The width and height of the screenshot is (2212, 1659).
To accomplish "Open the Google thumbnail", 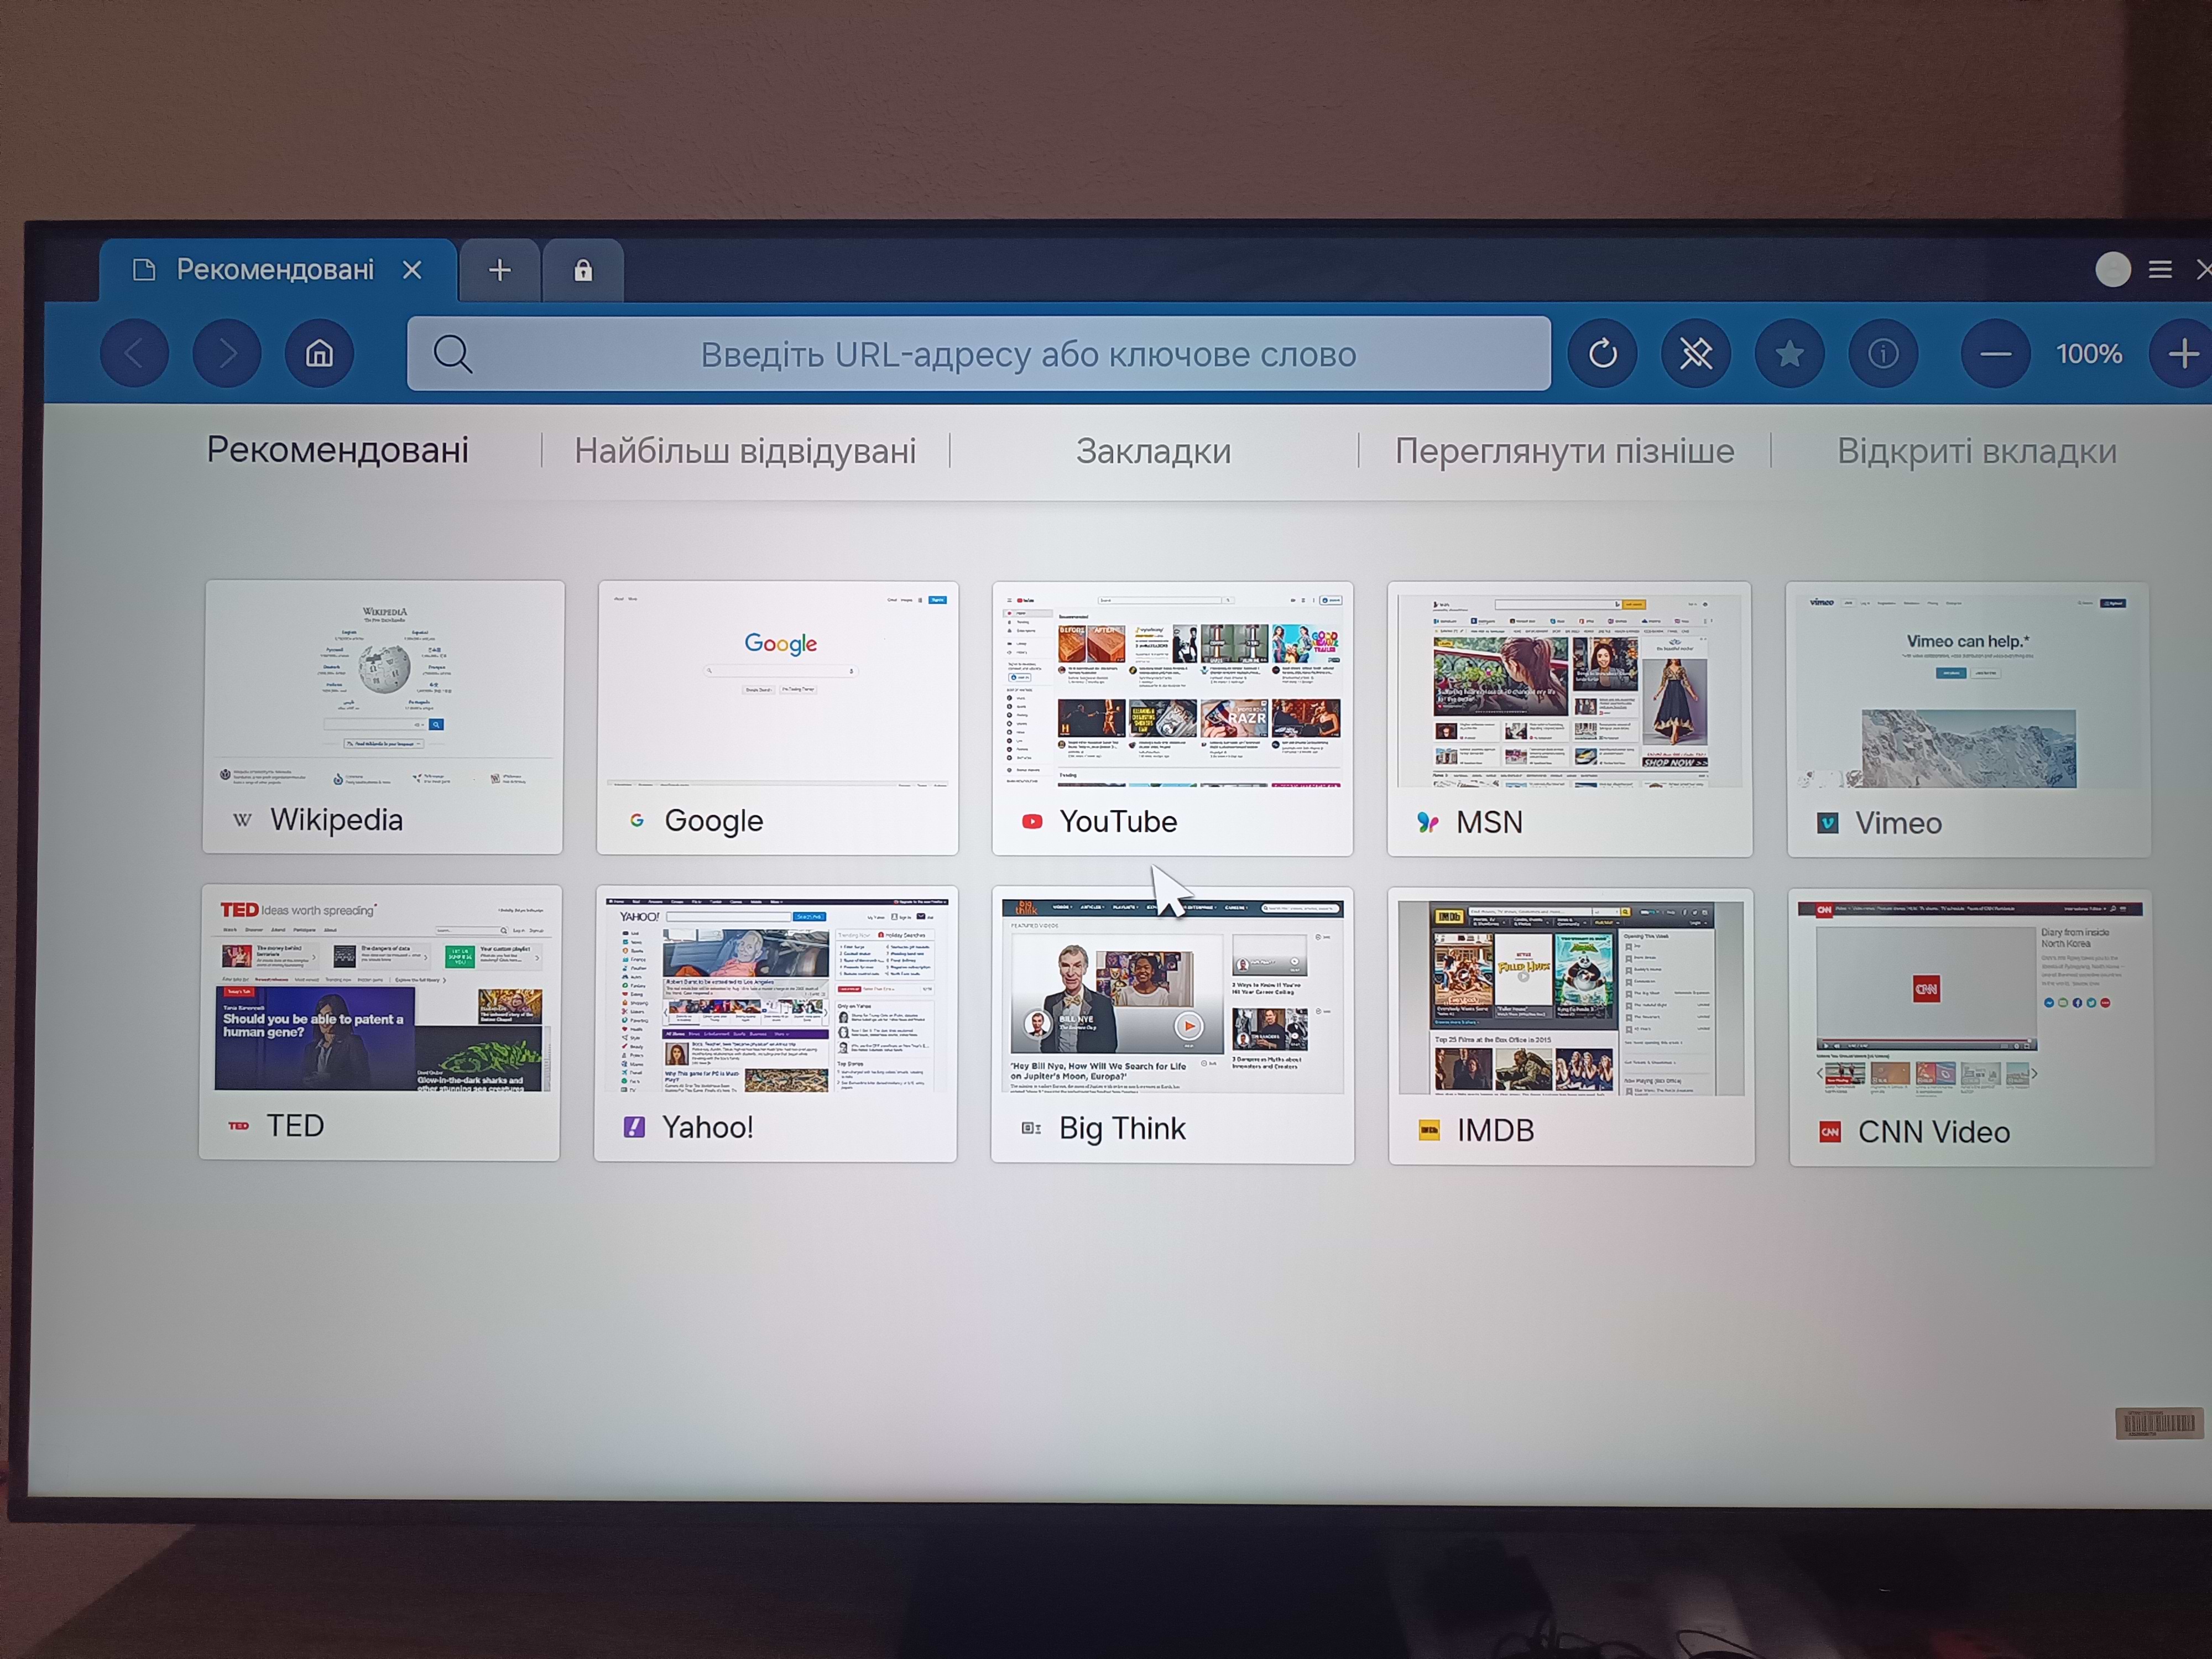I will point(777,718).
